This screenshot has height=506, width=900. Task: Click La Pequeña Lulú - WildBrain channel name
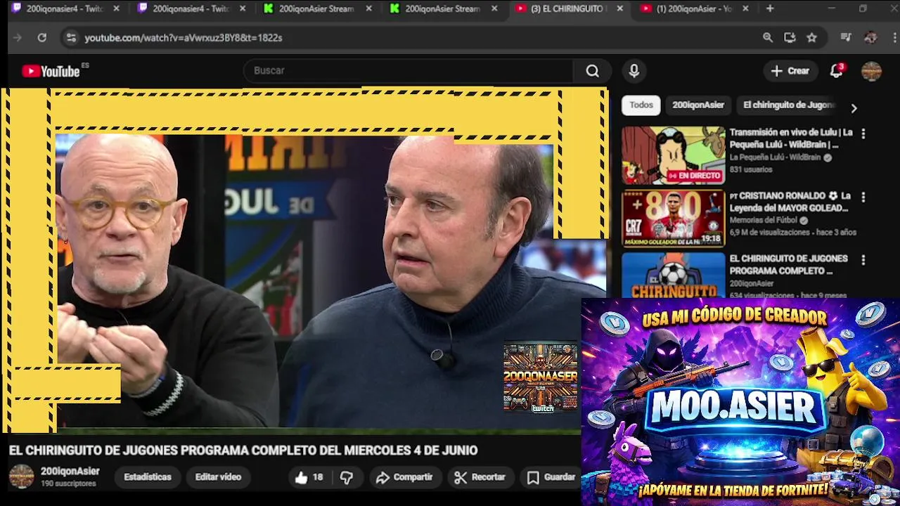point(775,158)
